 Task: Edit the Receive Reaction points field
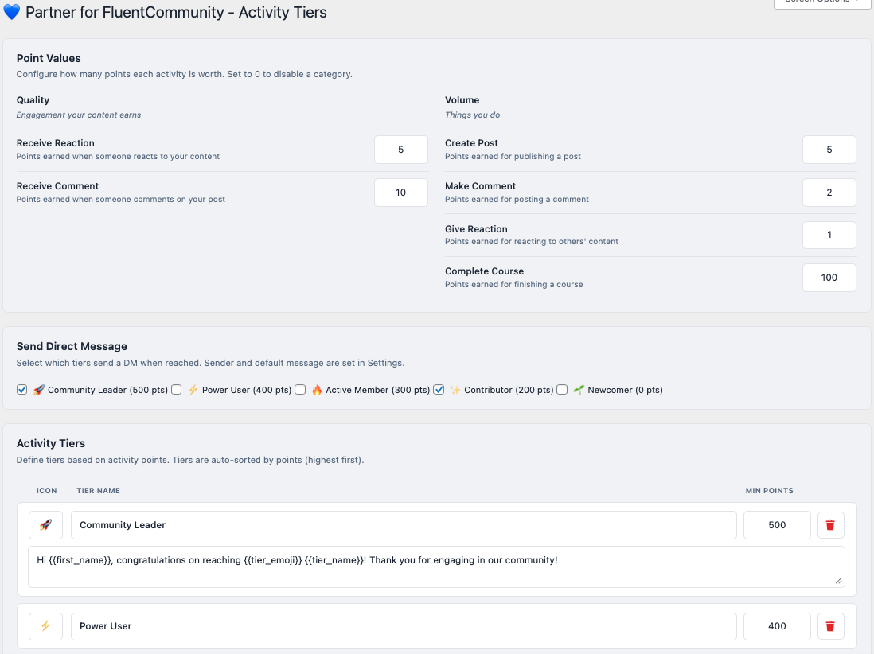pyautogui.click(x=400, y=150)
